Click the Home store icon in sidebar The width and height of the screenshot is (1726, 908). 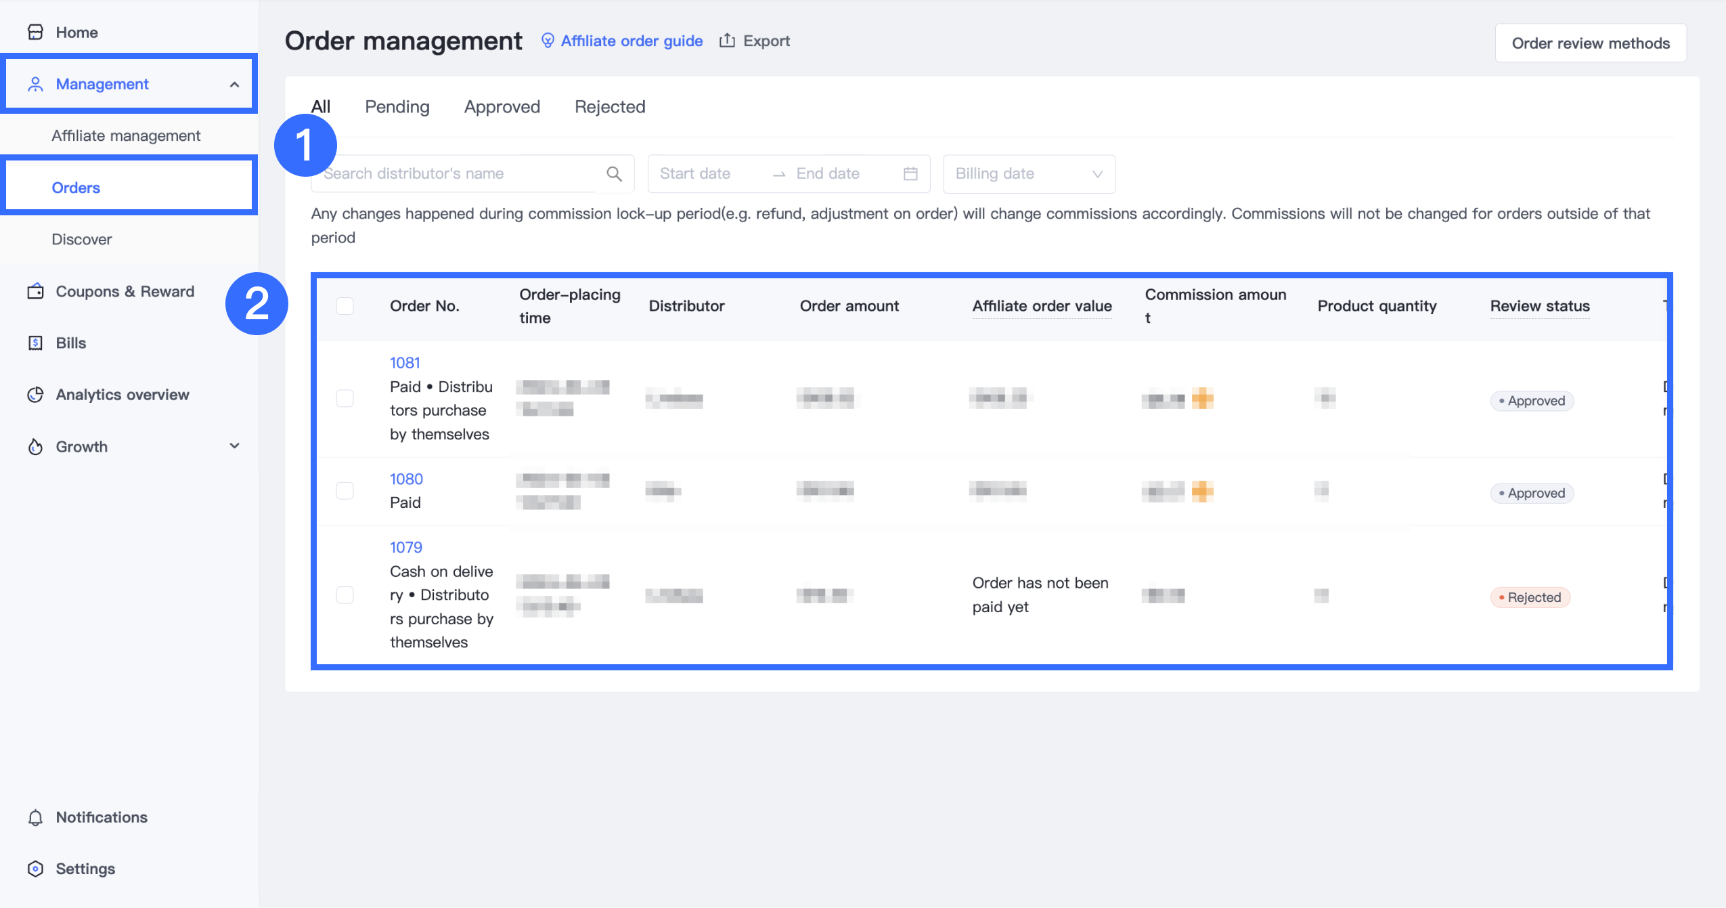click(35, 33)
